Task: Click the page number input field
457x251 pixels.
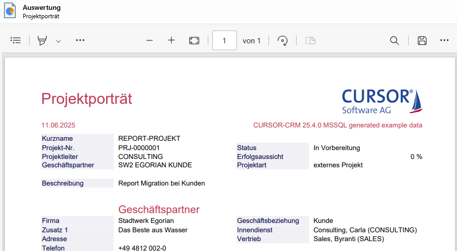Action: (x=224, y=40)
